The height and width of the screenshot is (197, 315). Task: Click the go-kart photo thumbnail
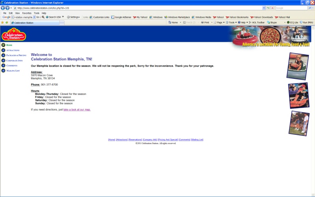click(x=299, y=95)
